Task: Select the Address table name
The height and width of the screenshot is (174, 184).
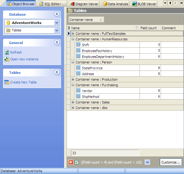Action: (88, 74)
